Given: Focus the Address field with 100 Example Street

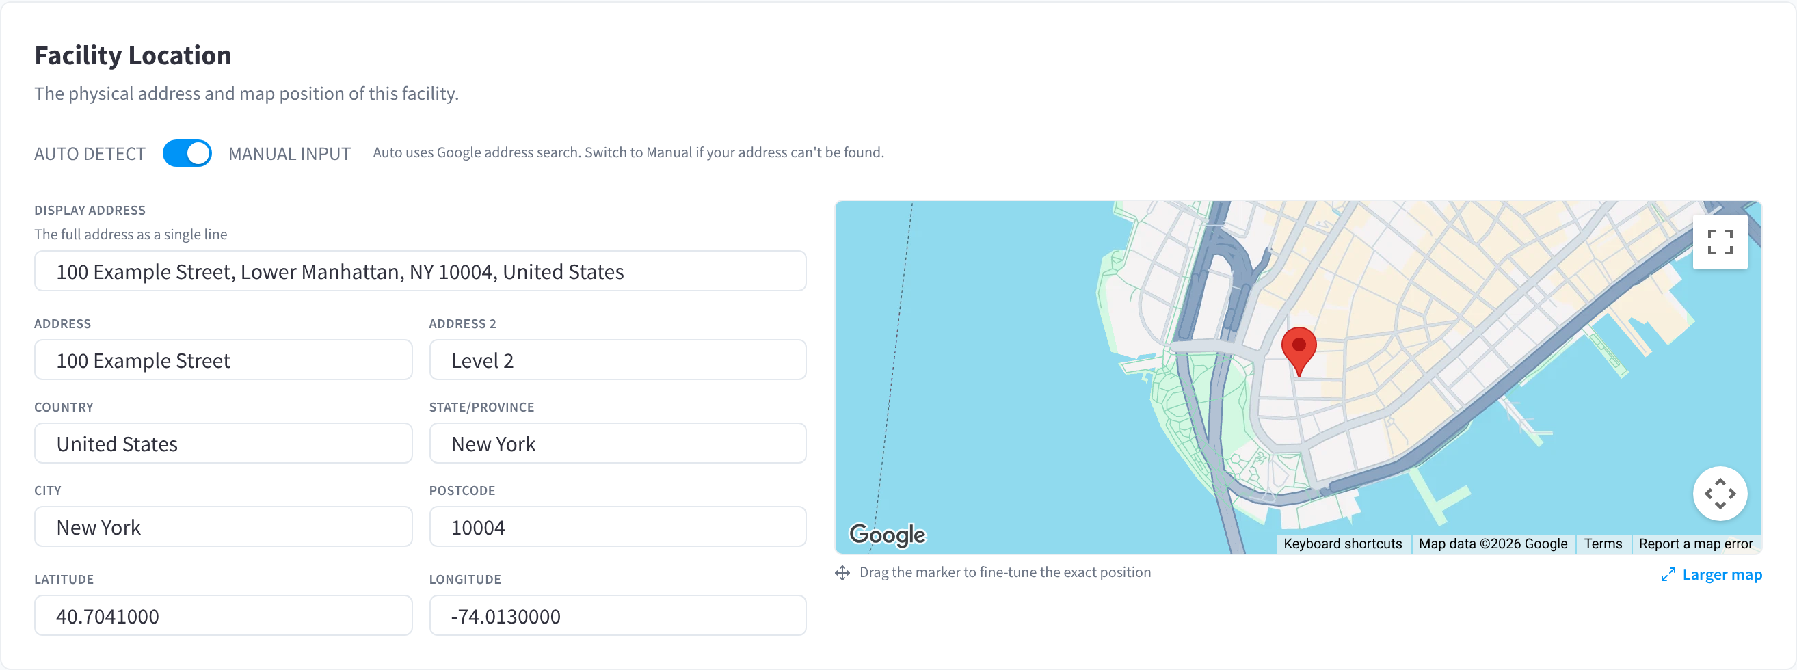Looking at the screenshot, I should [x=223, y=360].
